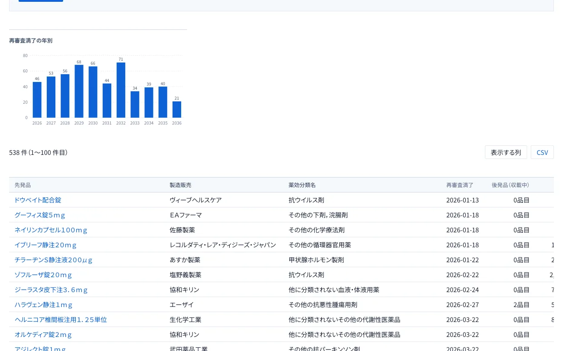Viewport: 563px width, 351px height.
Task: Open the ドウベイト配合錠 product link
Action: (x=38, y=200)
